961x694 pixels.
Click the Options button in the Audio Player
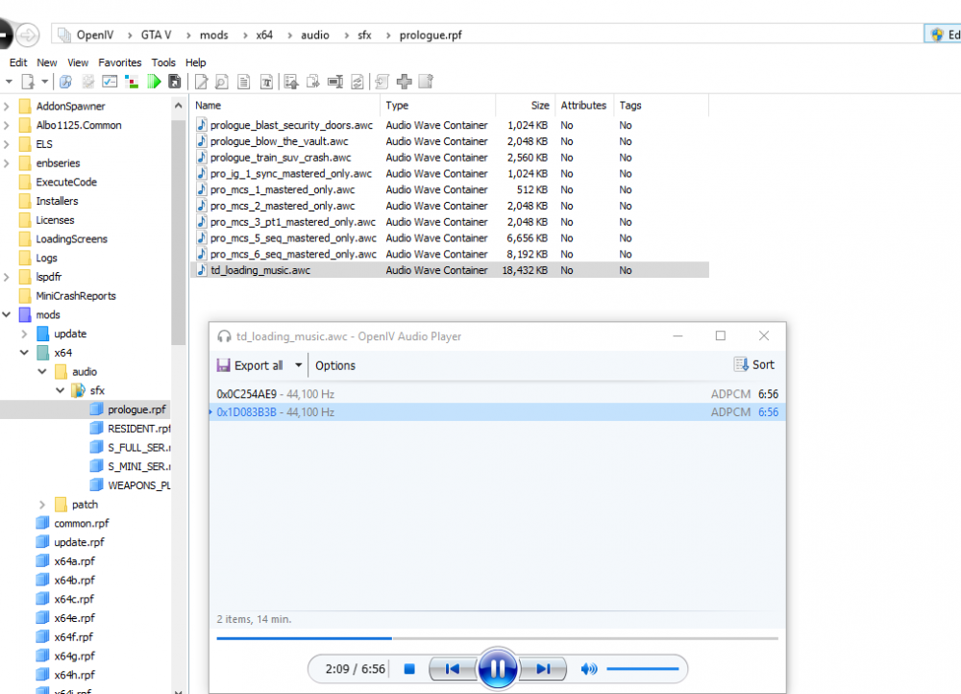click(x=333, y=365)
